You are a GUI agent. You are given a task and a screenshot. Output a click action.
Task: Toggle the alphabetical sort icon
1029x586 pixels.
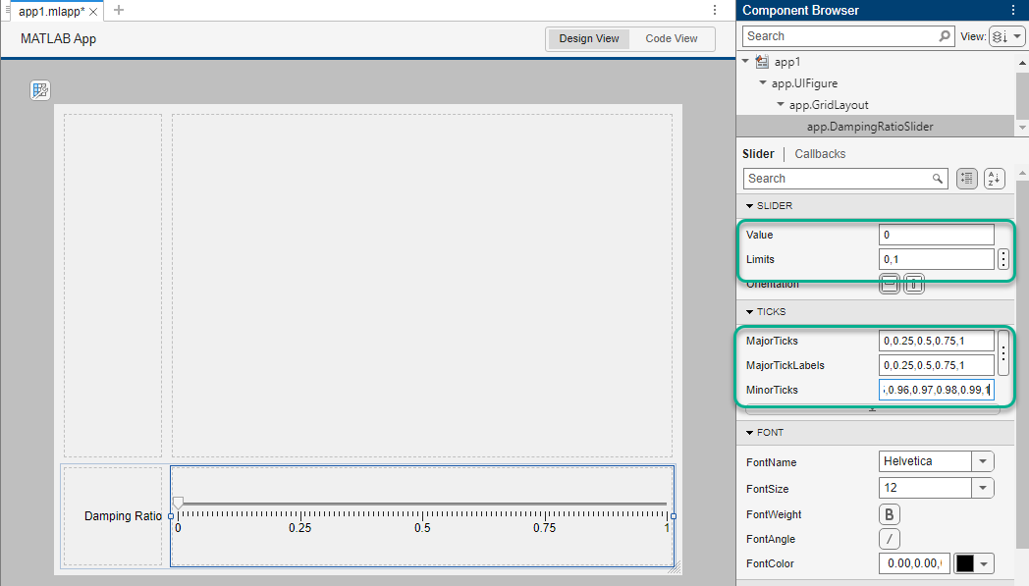tap(994, 178)
